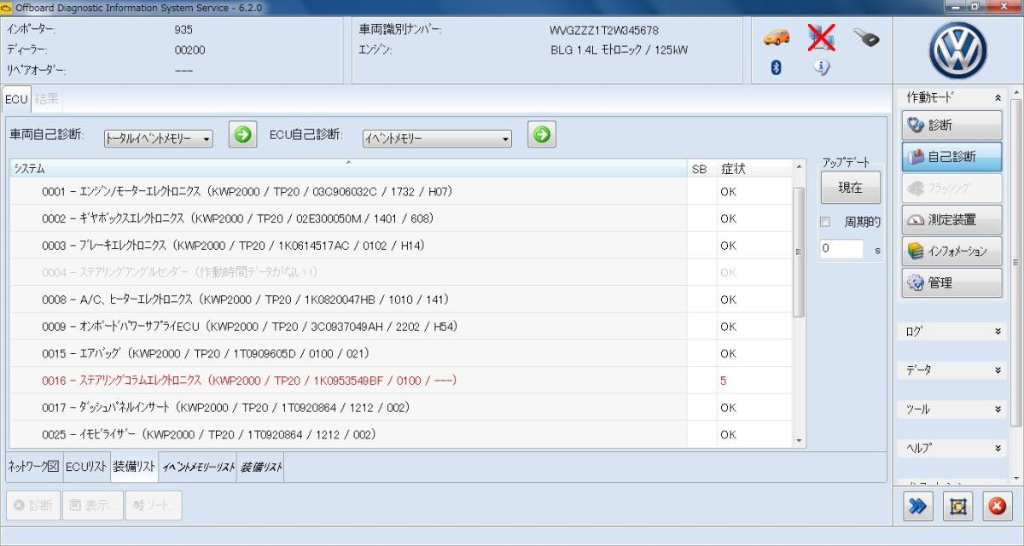The image size is (1024, 546).
Task: Click the crossed-out network connection icon
Action: coord(822,38)
